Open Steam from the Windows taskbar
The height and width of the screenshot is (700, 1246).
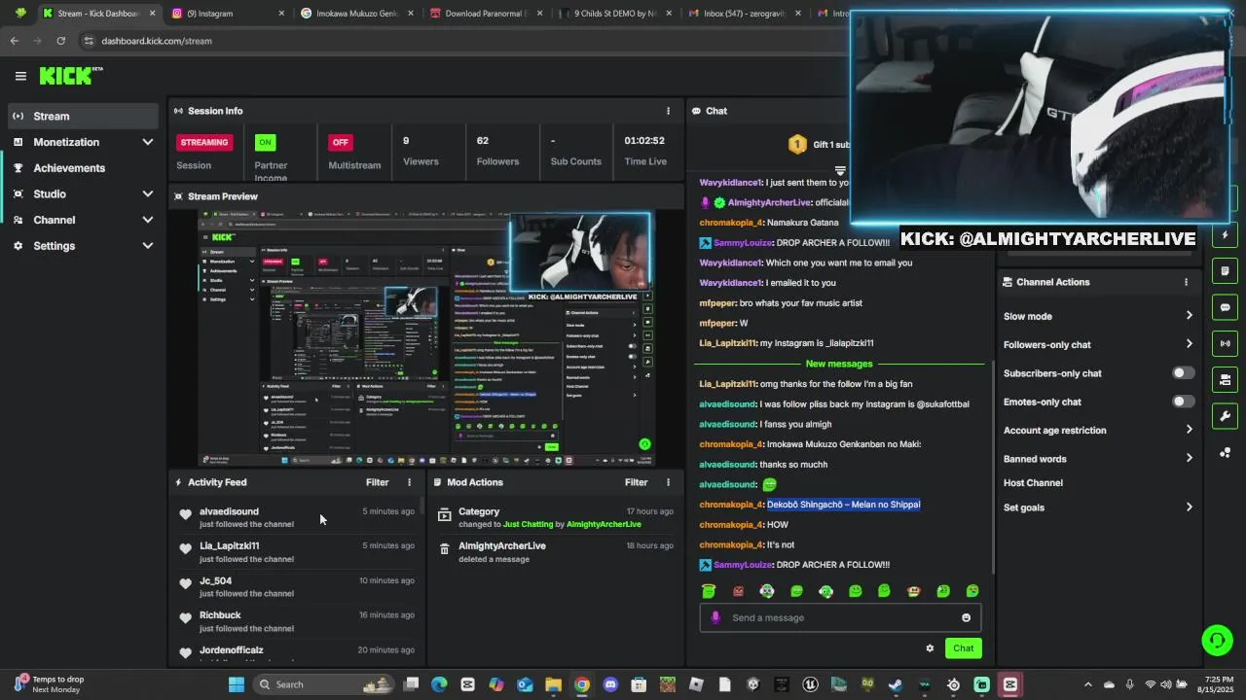tap(895, 684)
